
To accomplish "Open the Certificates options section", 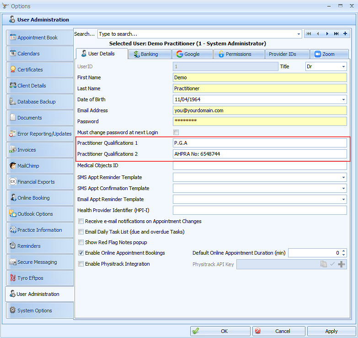I will point(39,70).
